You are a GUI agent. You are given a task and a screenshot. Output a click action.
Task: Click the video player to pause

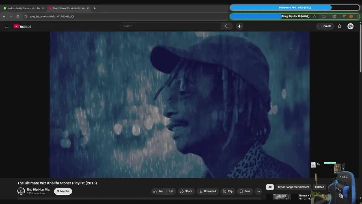coord(180,105)
